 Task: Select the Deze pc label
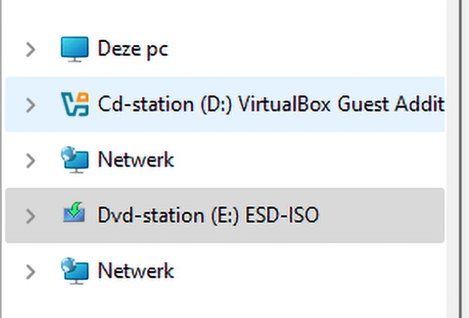click(132, 49)
